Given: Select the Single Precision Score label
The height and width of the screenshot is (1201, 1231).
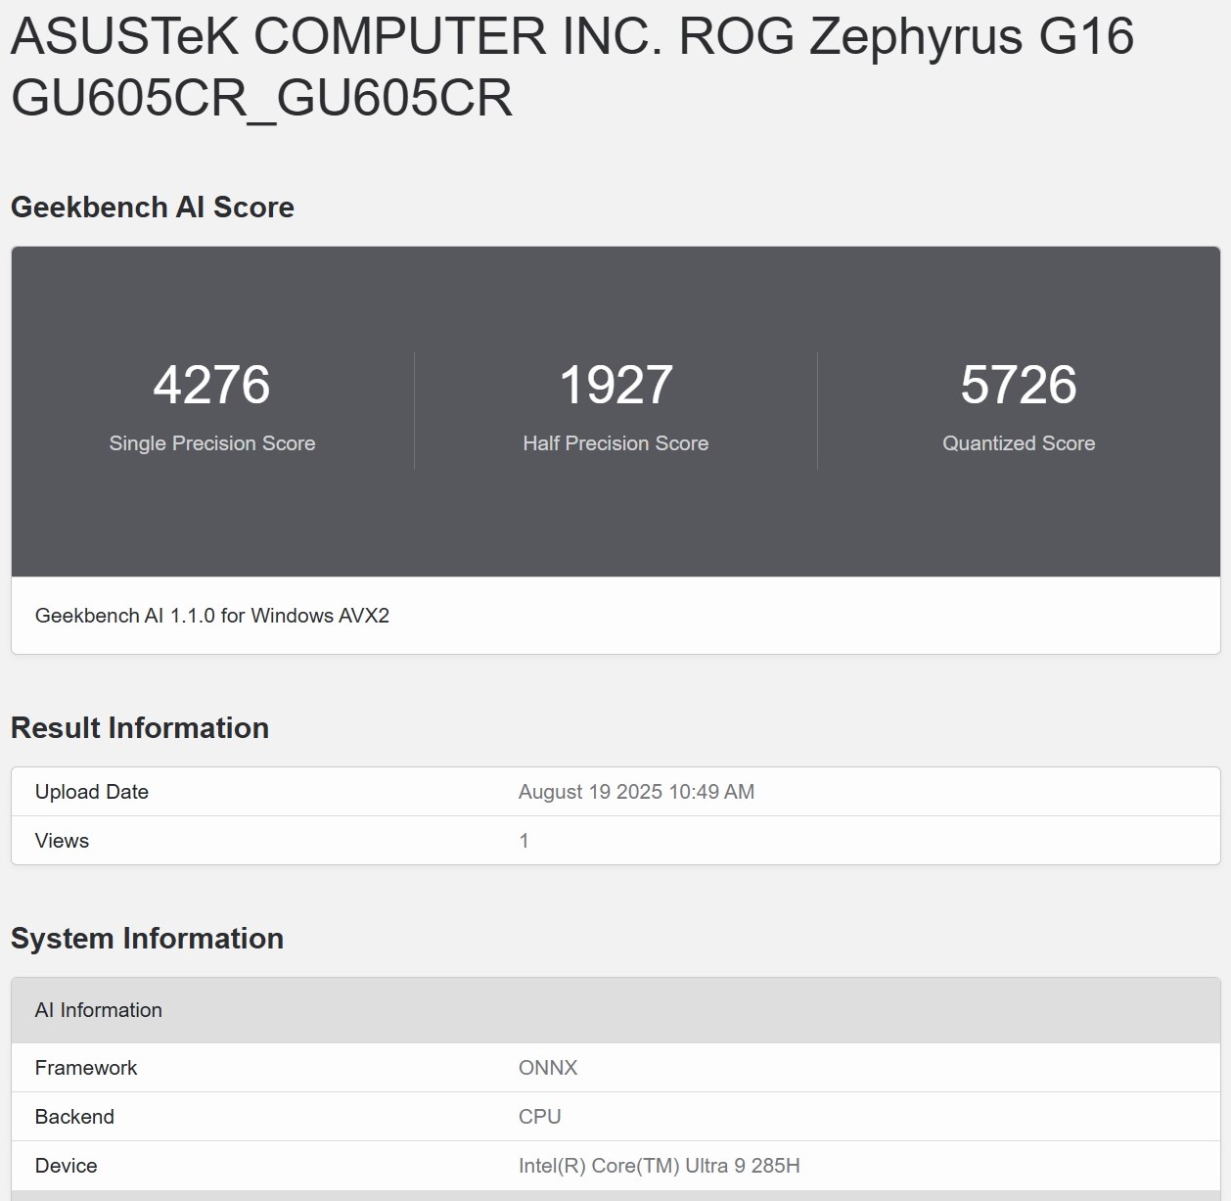Looking at the screenshot, I should tap(211, 443).
